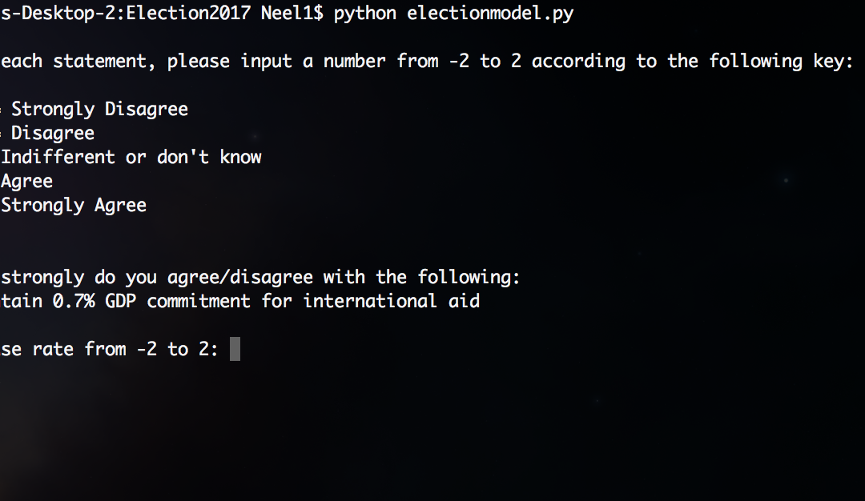Click the 'python electionmodel.py' command text
865x501 pixels.
453,14
